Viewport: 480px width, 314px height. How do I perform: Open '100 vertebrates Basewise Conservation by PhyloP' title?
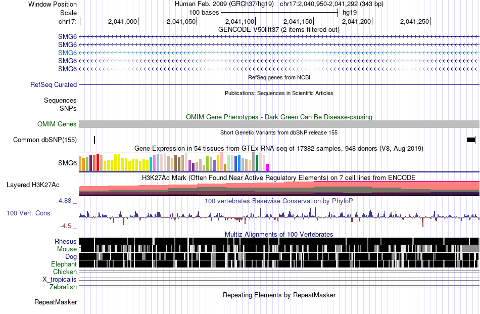click(x=279, y=201)
